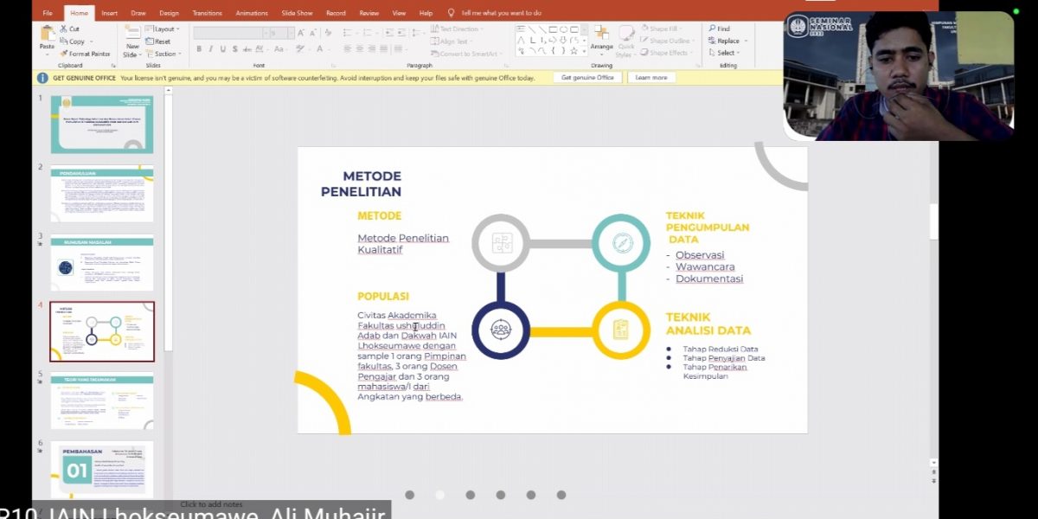Image resolution: width=1038 pixels, height=519 pixels.
Task: Select slide 3 Rumusan Masalah thumbnail
Action: click(x=102, y=263)
